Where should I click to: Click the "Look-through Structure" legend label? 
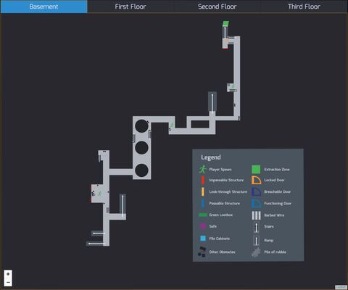point(228,191)
